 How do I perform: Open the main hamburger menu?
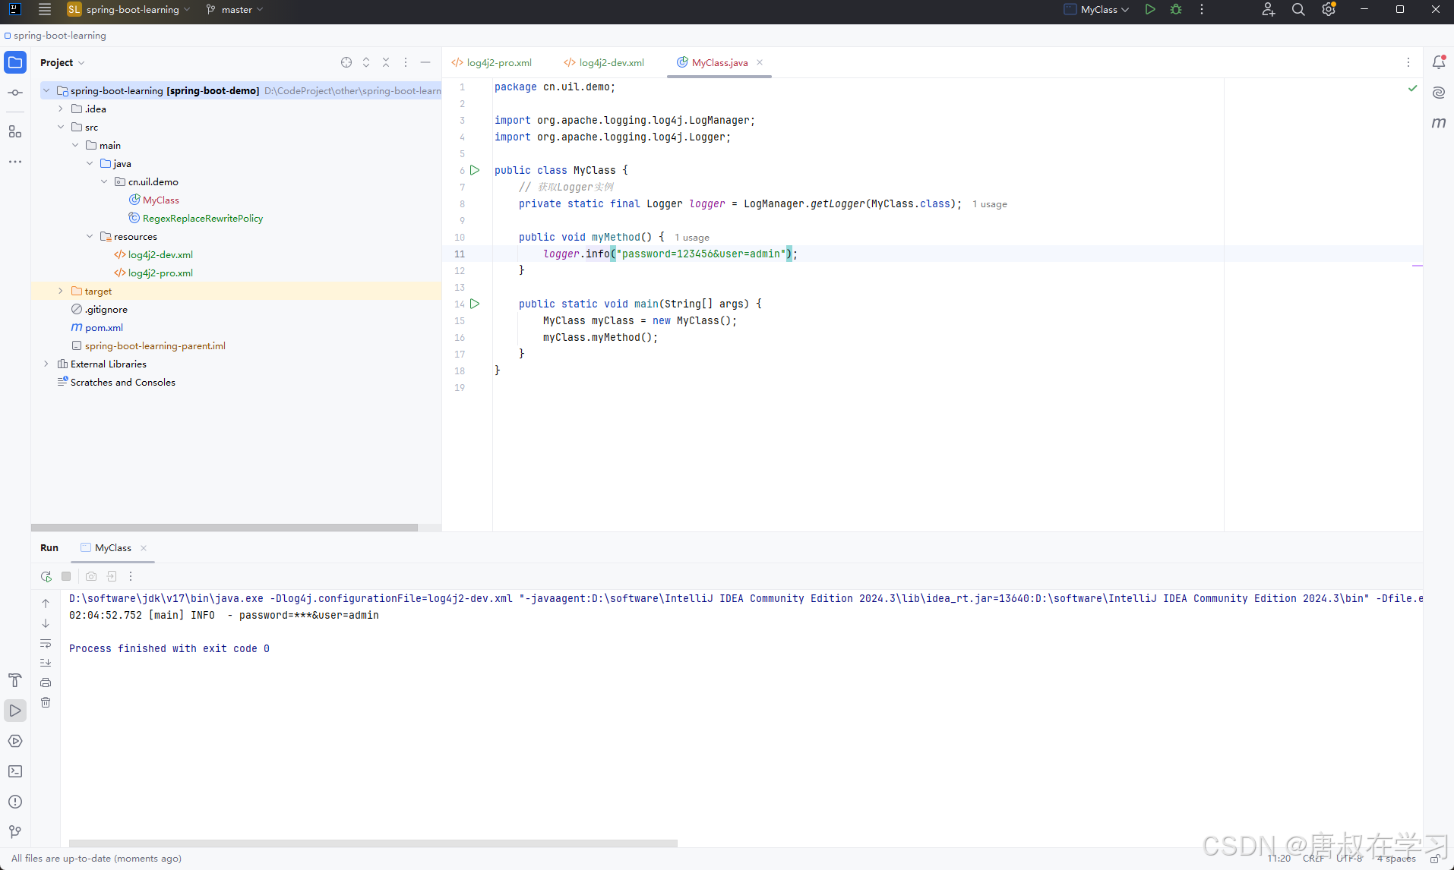[45, 10]
